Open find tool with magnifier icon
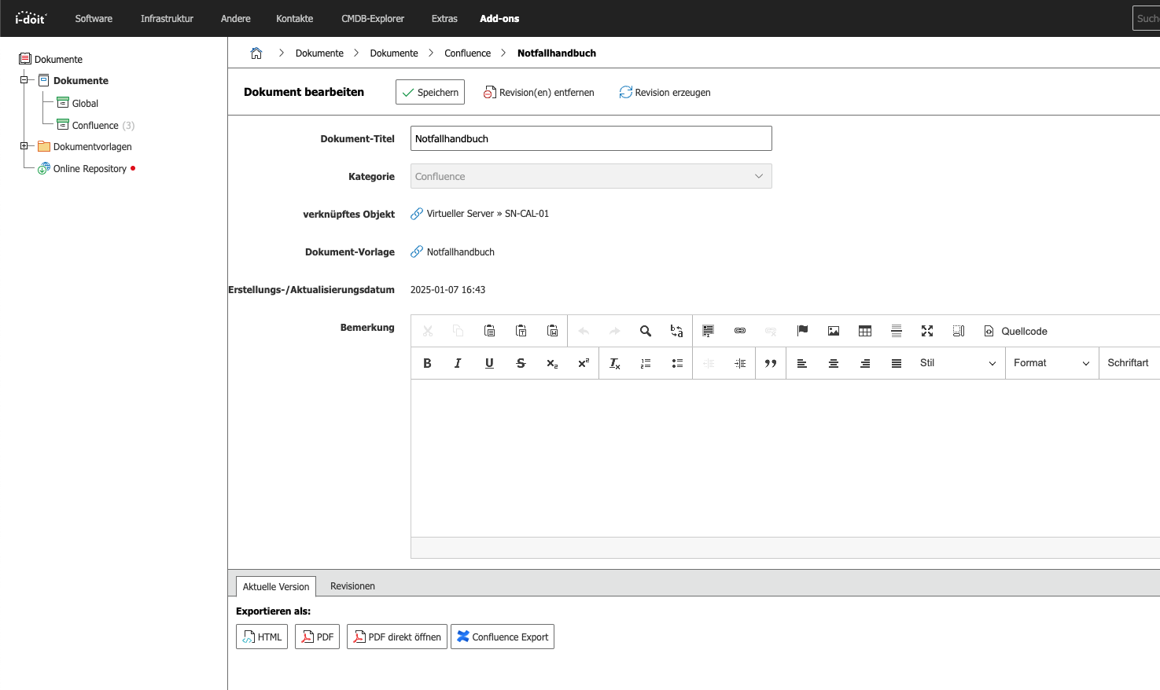 646,331
